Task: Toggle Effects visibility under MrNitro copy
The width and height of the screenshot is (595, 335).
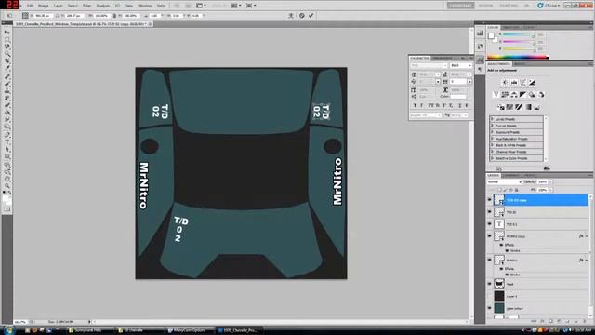Action: click(502, 245)
